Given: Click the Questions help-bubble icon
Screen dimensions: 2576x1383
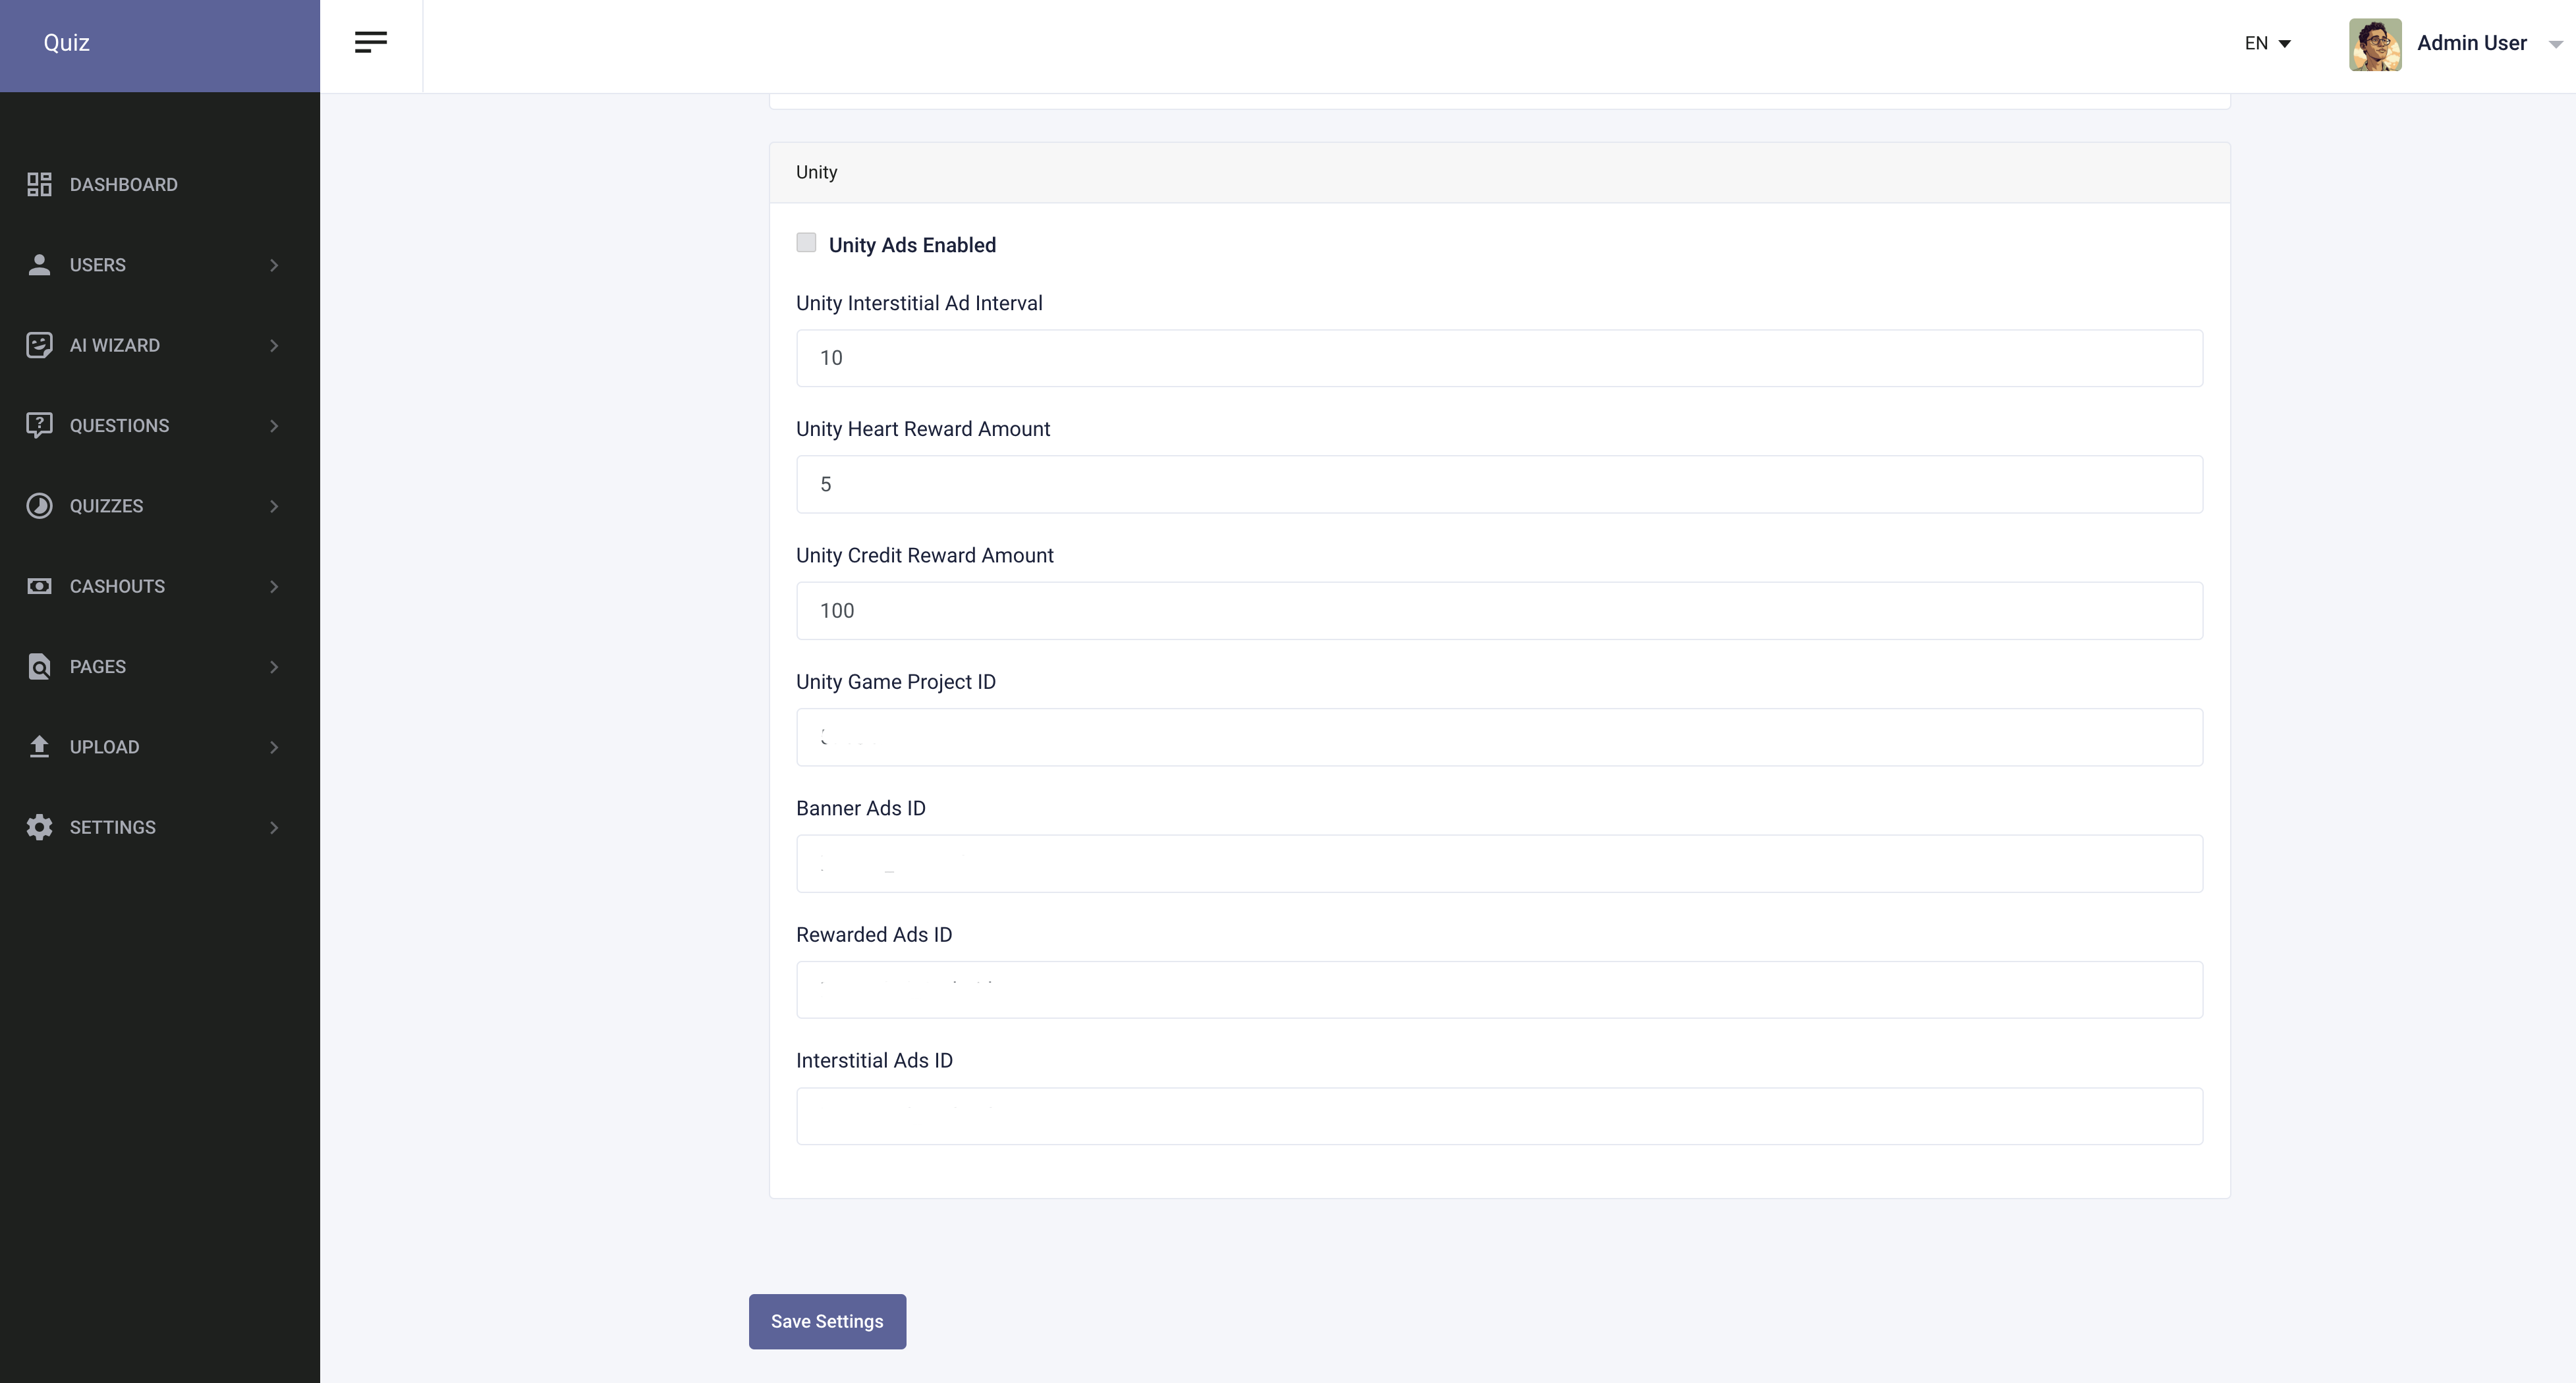Looking at the screenshot, I should pos(39,425).
